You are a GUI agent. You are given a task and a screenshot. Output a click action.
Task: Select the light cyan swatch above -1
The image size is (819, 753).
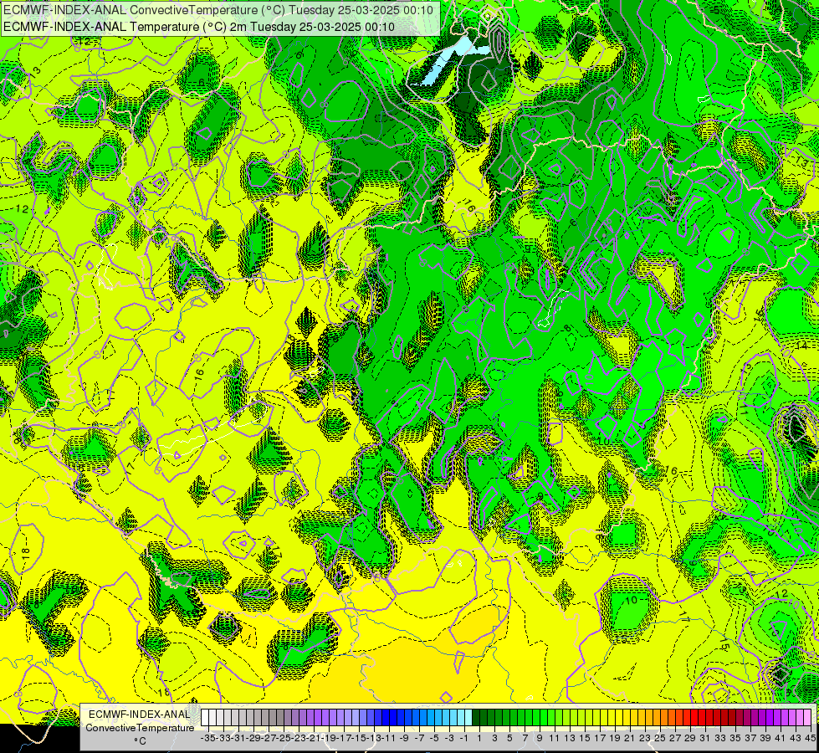[468, 718]
